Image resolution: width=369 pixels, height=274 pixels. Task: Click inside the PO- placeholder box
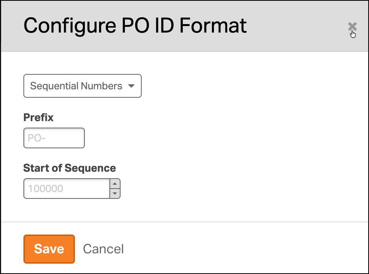tap(54, 138)
